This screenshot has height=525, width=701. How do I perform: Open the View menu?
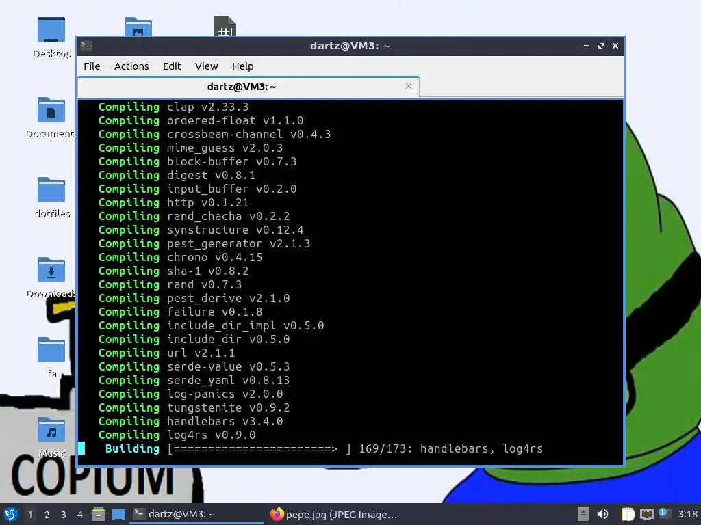click(206, 66)
